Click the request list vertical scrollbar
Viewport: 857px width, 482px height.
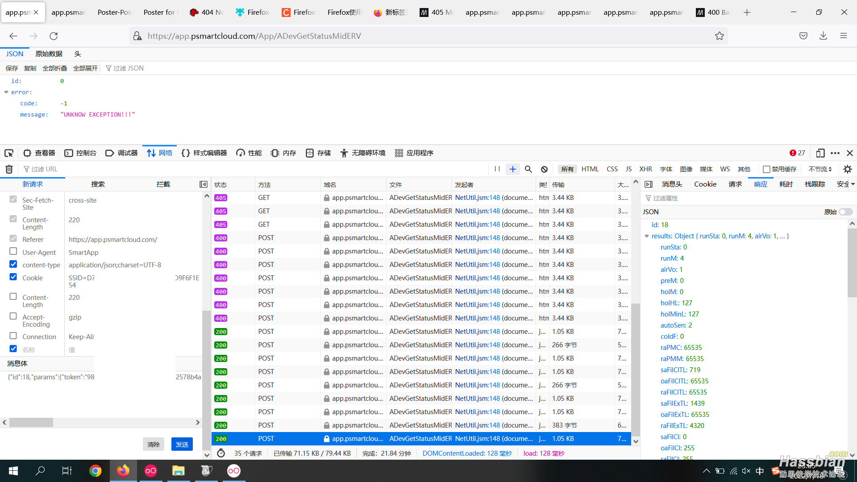tap(636, 370)
